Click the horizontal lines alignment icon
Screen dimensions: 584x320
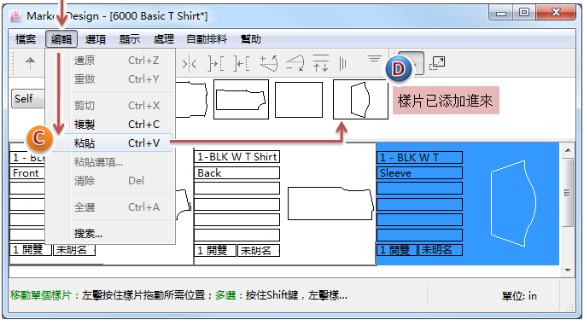click(x=375, y=59)
